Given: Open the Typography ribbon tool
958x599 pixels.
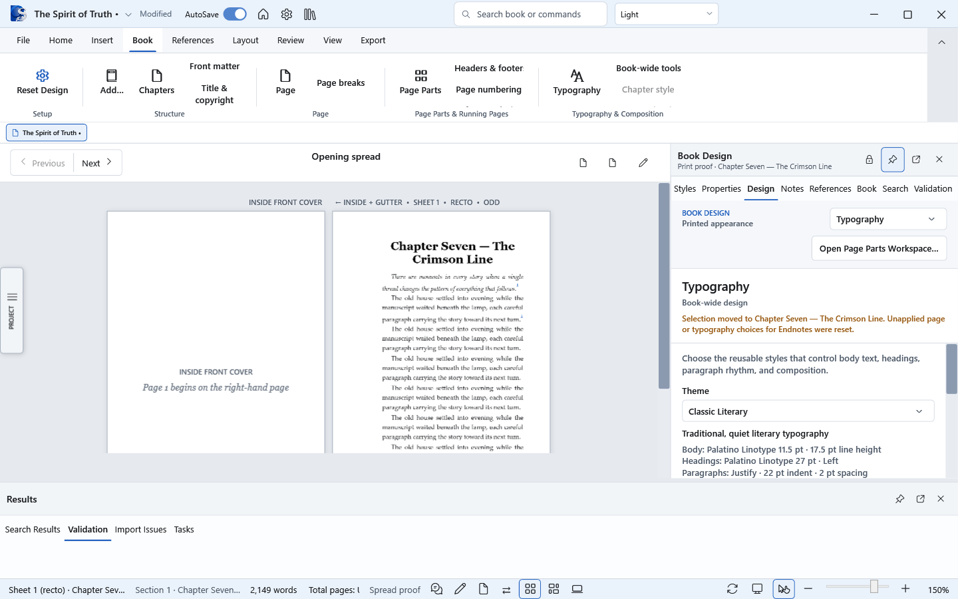Looking at the screenshot, I should point(577,83).
